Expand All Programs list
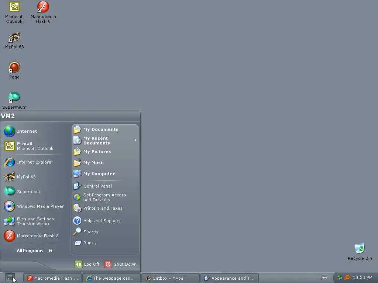378x283 pixels. point(35,251)
